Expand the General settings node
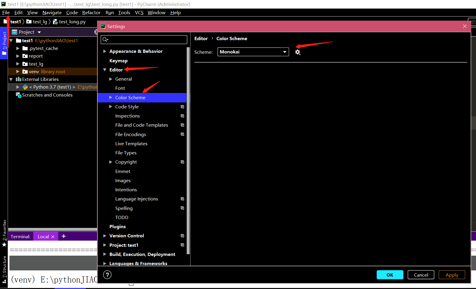 tap(111, 79)
